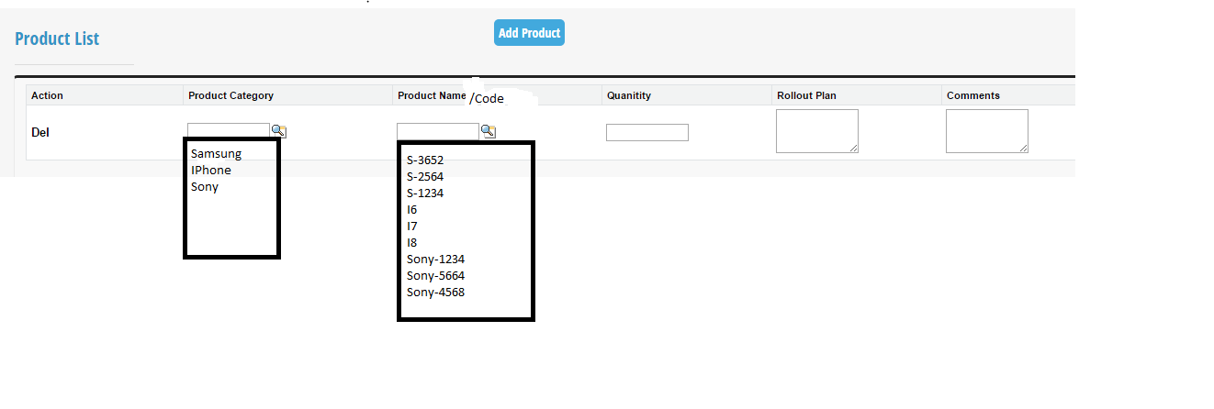The image size is (1214, 409).
Task: Select product code S-1234
Action: tap(425, 193)
